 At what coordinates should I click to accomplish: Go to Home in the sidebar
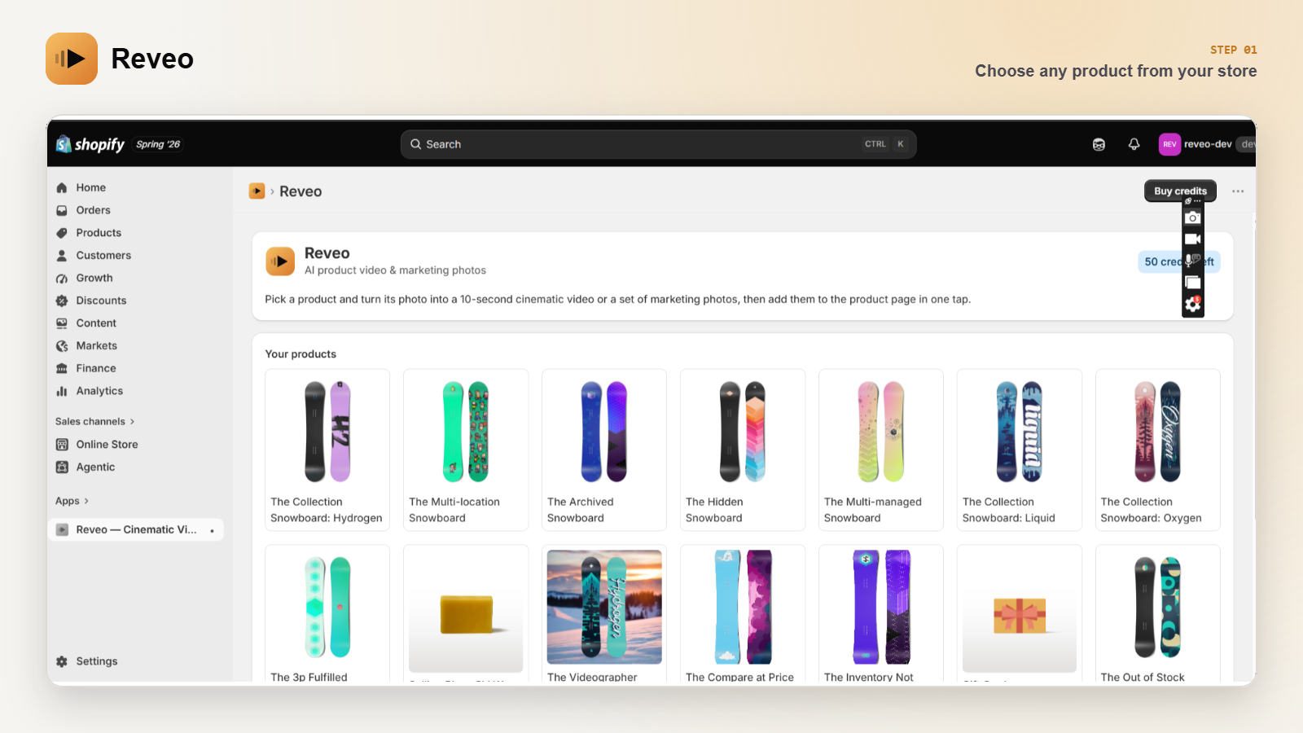(x=91, y=187)
